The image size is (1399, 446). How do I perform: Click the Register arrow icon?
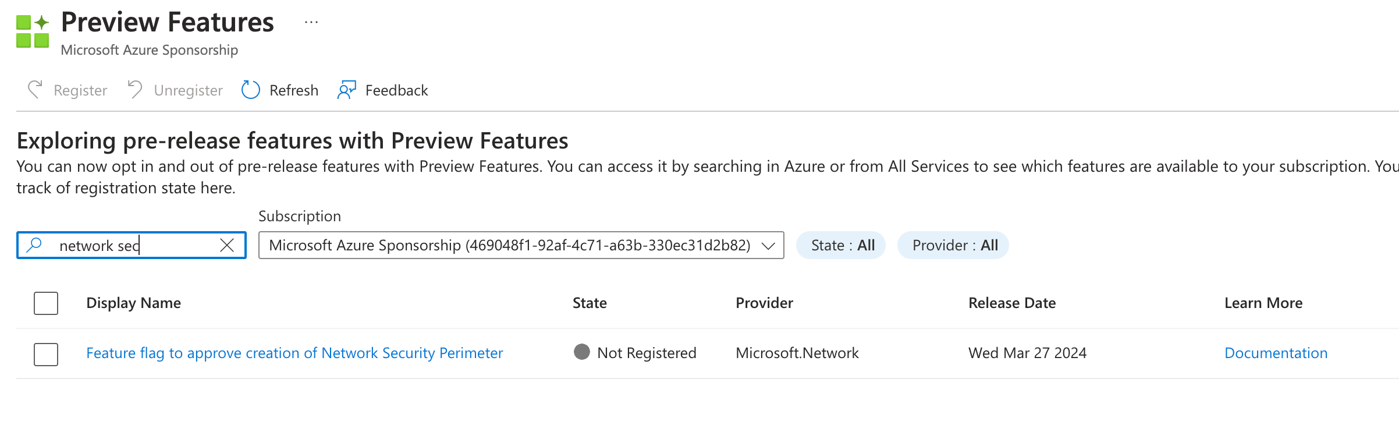(35, 90)
